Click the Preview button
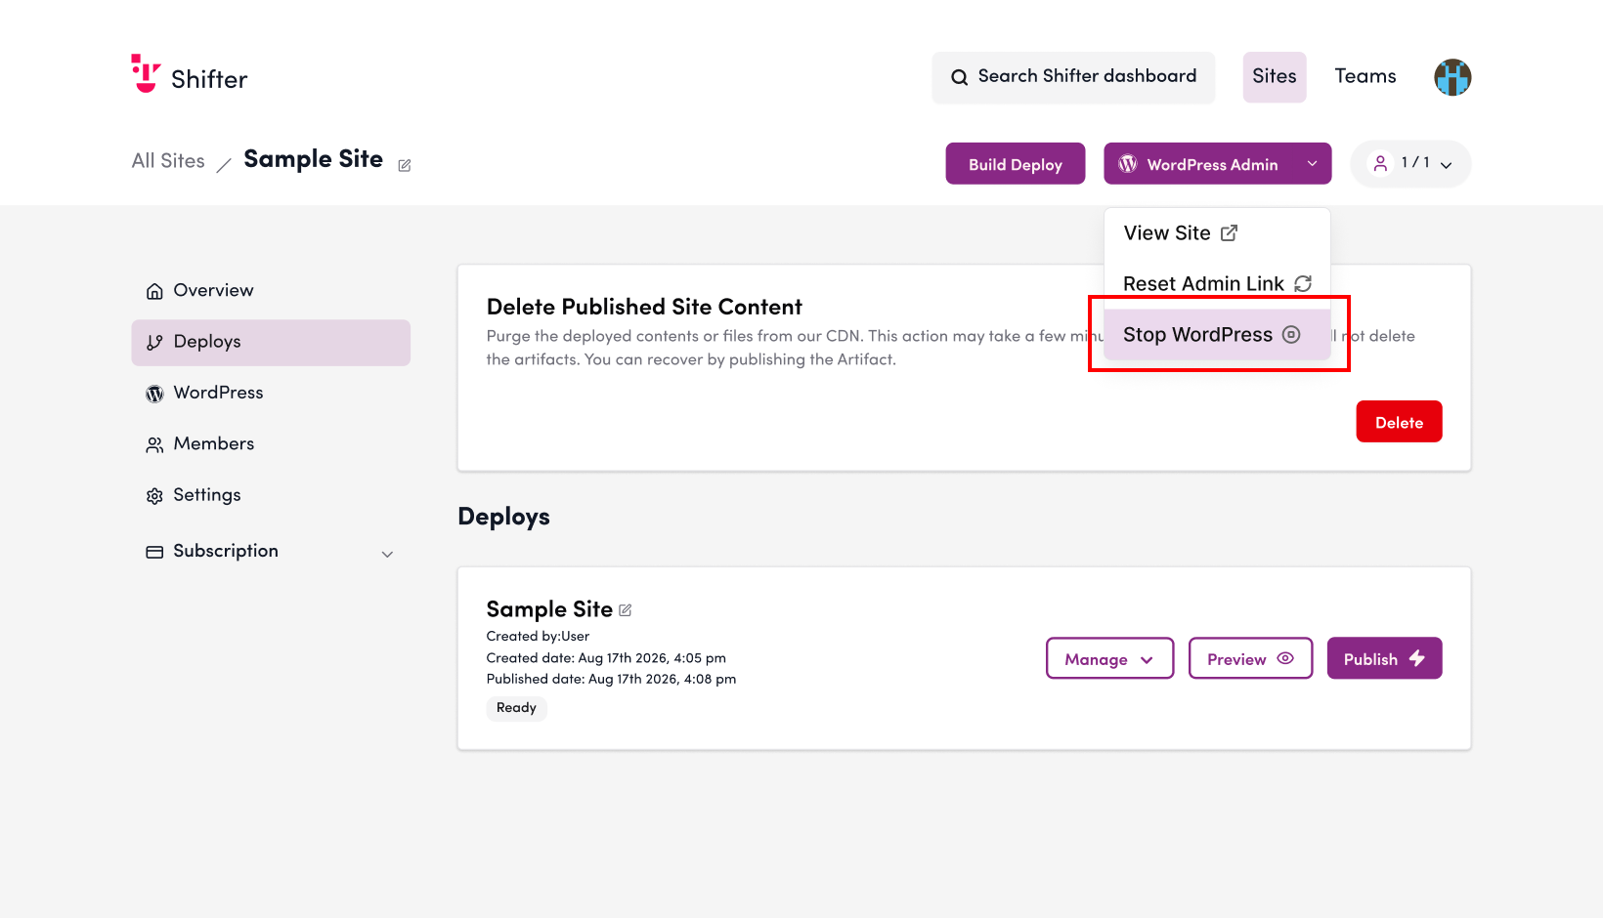 pyautogui.click(x=1250, y=658)
